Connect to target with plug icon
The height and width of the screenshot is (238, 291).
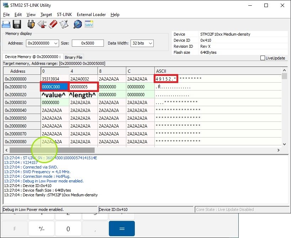(31, 24)
